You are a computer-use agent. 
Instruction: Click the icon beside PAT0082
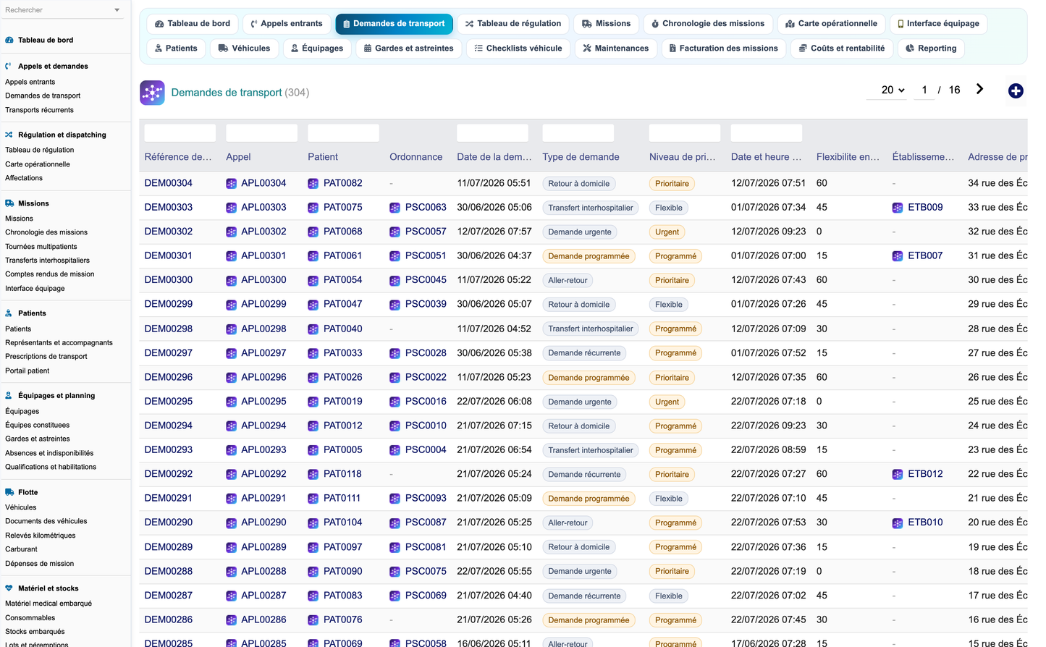313,184
